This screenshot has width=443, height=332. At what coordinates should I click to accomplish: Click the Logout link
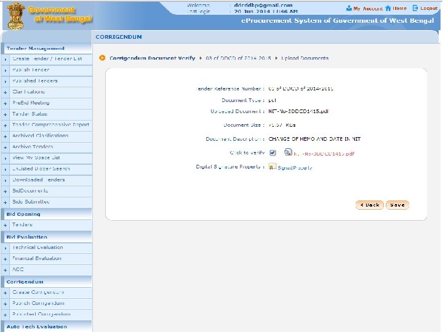429,9
